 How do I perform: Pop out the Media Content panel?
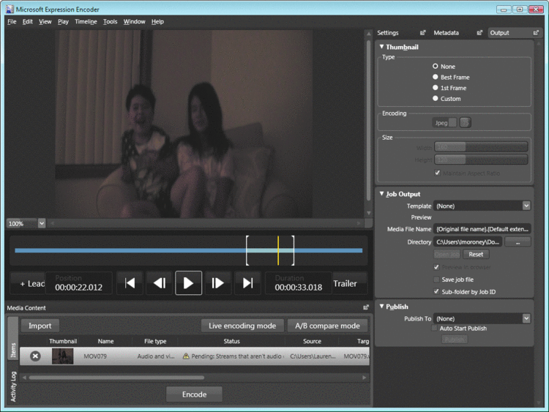click(366, 307)
